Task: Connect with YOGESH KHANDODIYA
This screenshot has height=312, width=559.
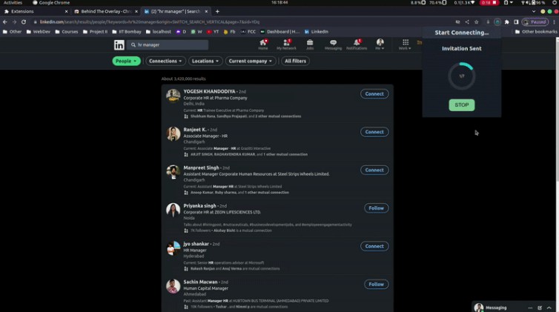Action: point(374,94)
